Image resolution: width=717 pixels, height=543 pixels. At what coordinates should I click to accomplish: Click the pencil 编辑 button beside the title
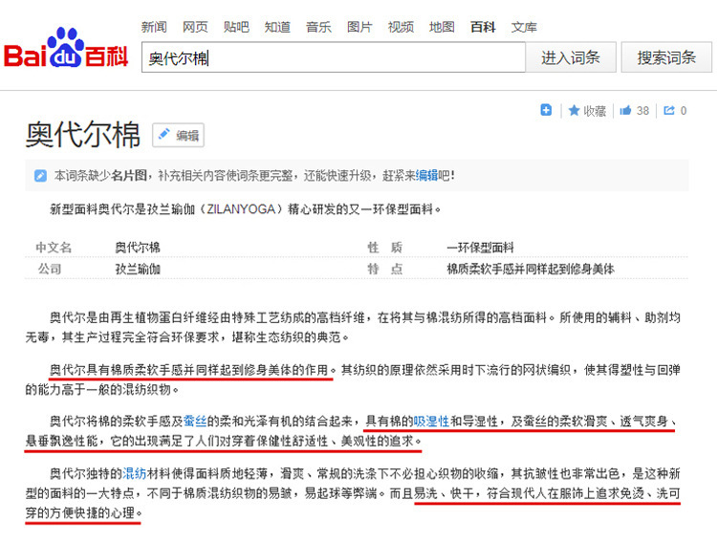click(x=179, y=136)
